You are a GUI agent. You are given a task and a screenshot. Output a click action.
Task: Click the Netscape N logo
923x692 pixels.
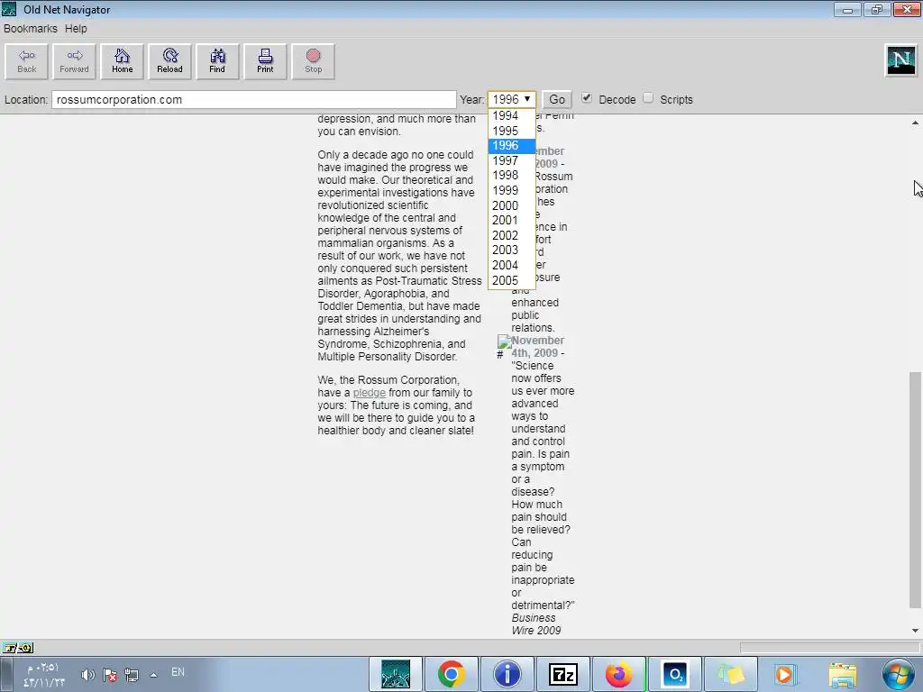click(x=901, y=60)
